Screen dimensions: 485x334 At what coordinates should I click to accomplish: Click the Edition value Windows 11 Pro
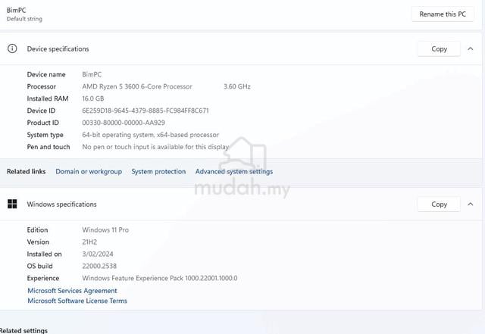point(105,229)
